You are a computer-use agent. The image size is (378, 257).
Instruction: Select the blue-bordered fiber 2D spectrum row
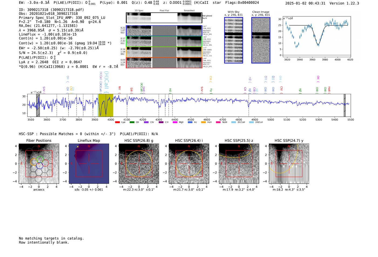coord(164,31)
